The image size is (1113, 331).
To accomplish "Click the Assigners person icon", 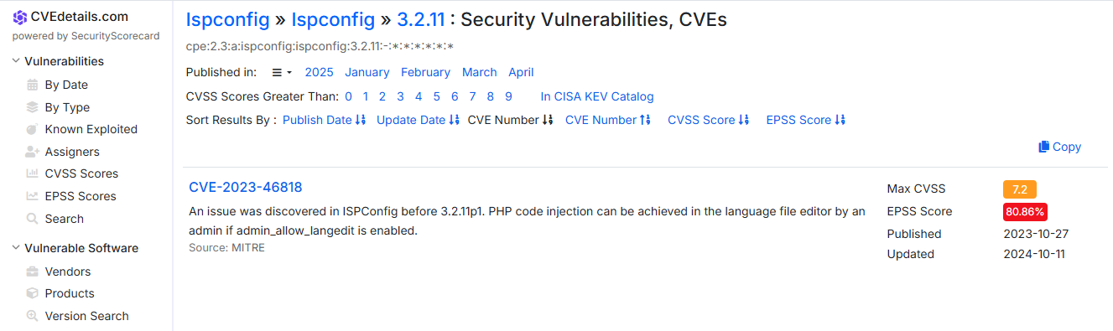I will pyautogui.click(x=33, y=152).
